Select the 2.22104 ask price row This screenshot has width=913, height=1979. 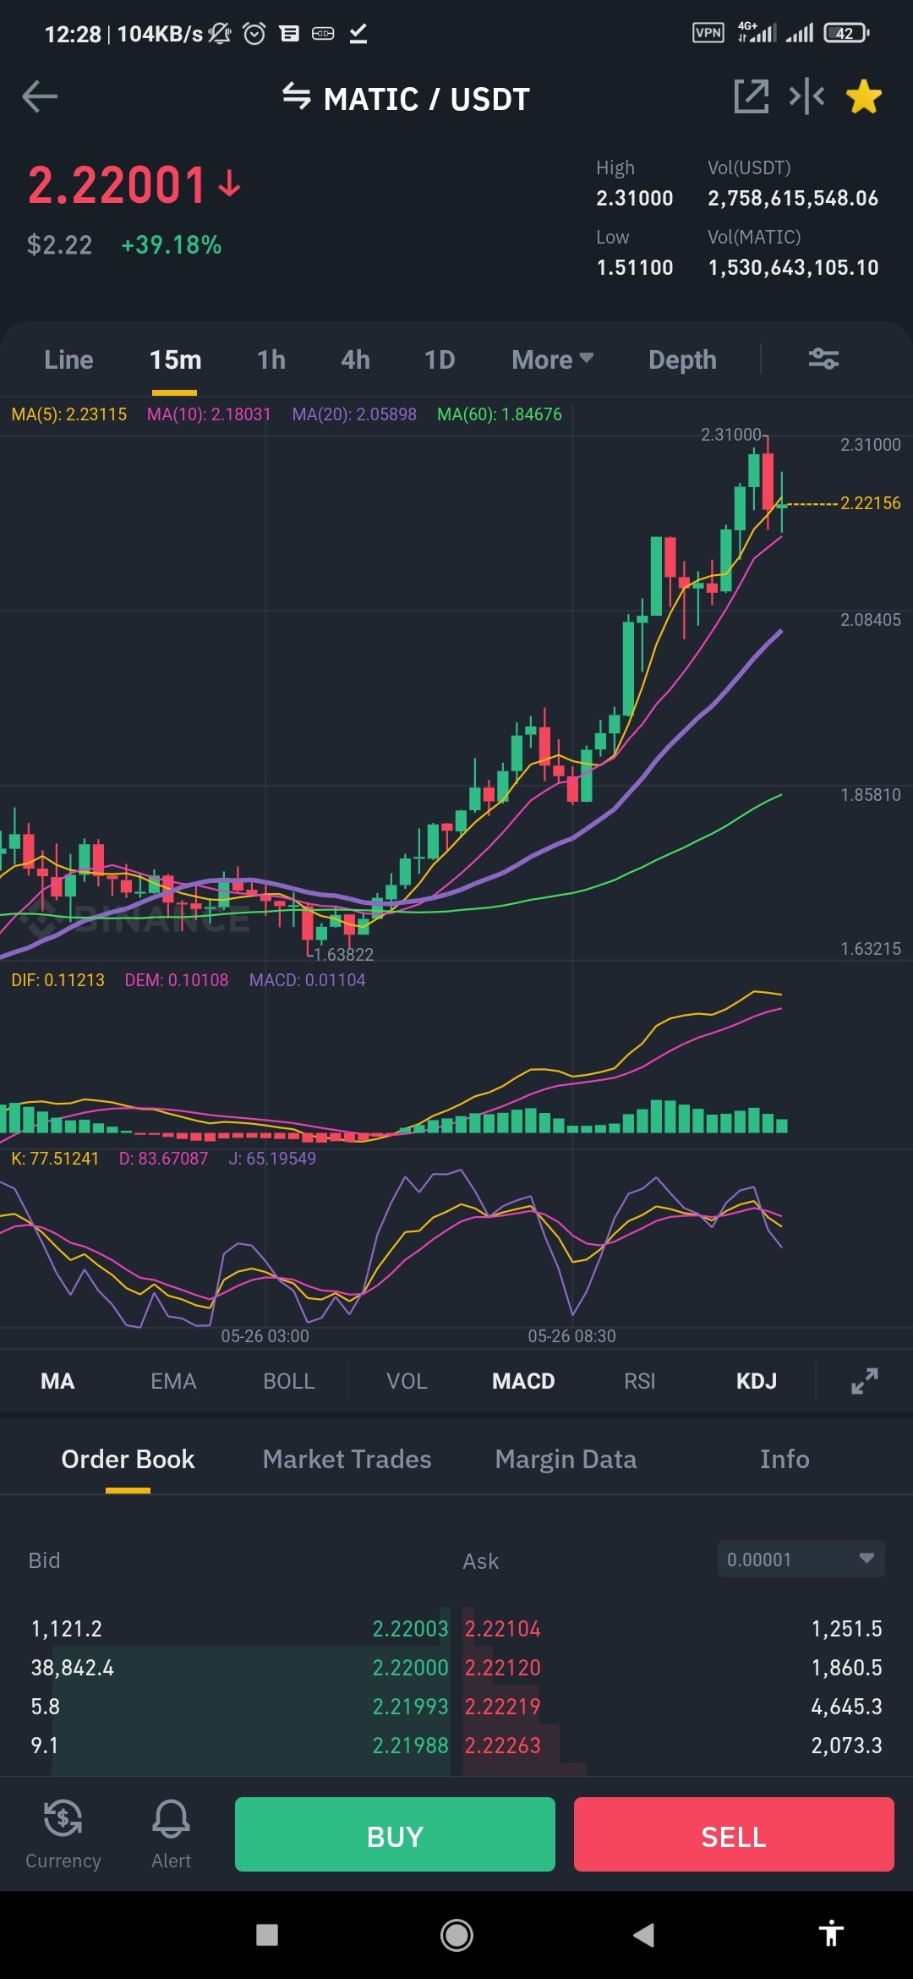(673, 1628)
